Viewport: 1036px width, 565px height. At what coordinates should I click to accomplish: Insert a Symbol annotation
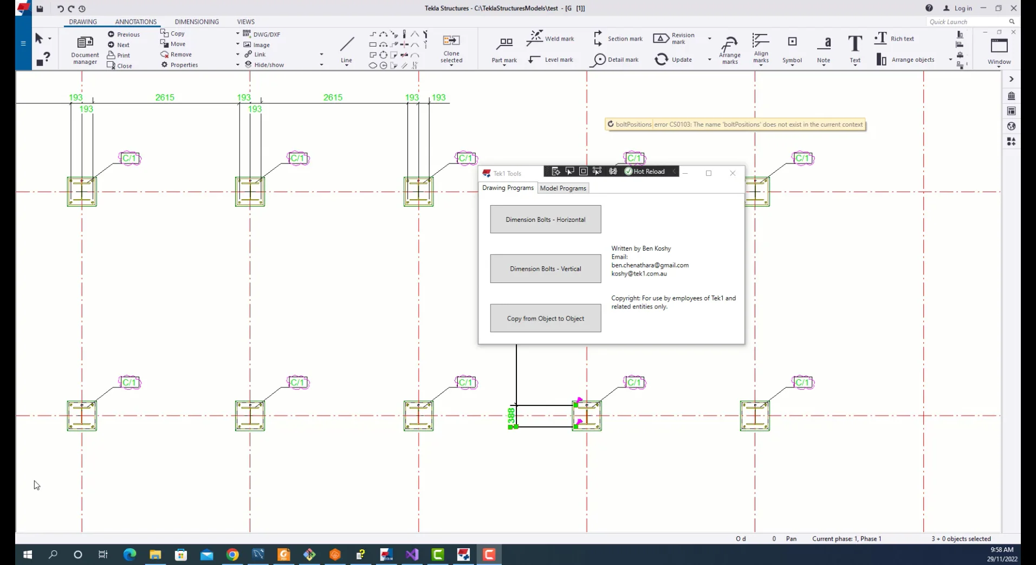pos(792,50)
